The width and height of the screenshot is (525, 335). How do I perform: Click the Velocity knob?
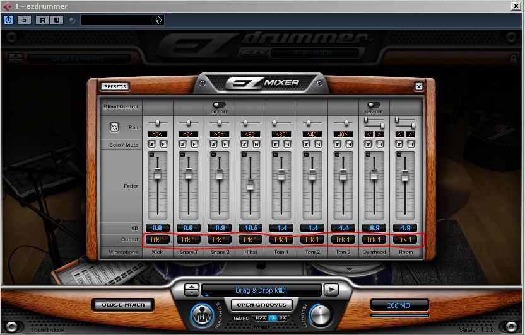321,315
